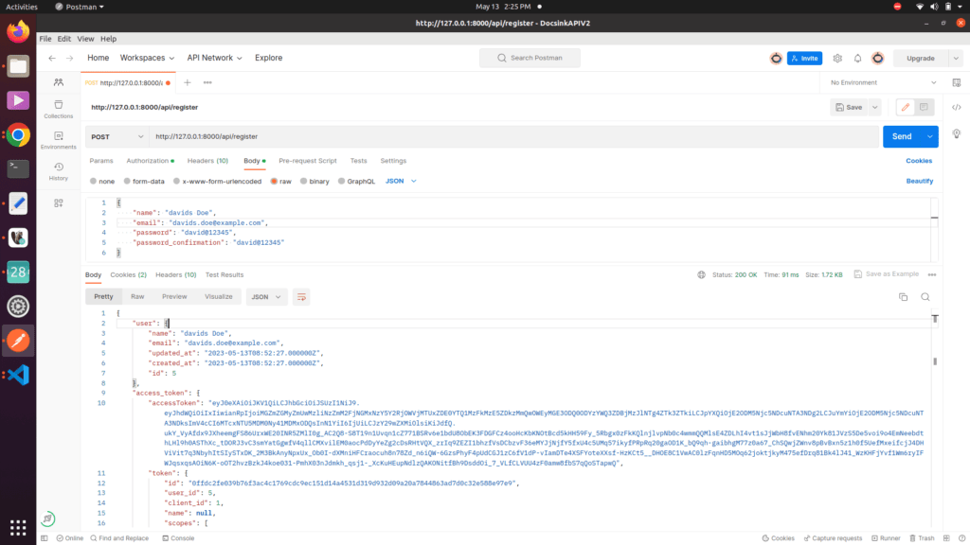Open the Collections sidebar panel
Viewport: 970px width, 545px height.
pyautogui.click(x=58, y=102)
